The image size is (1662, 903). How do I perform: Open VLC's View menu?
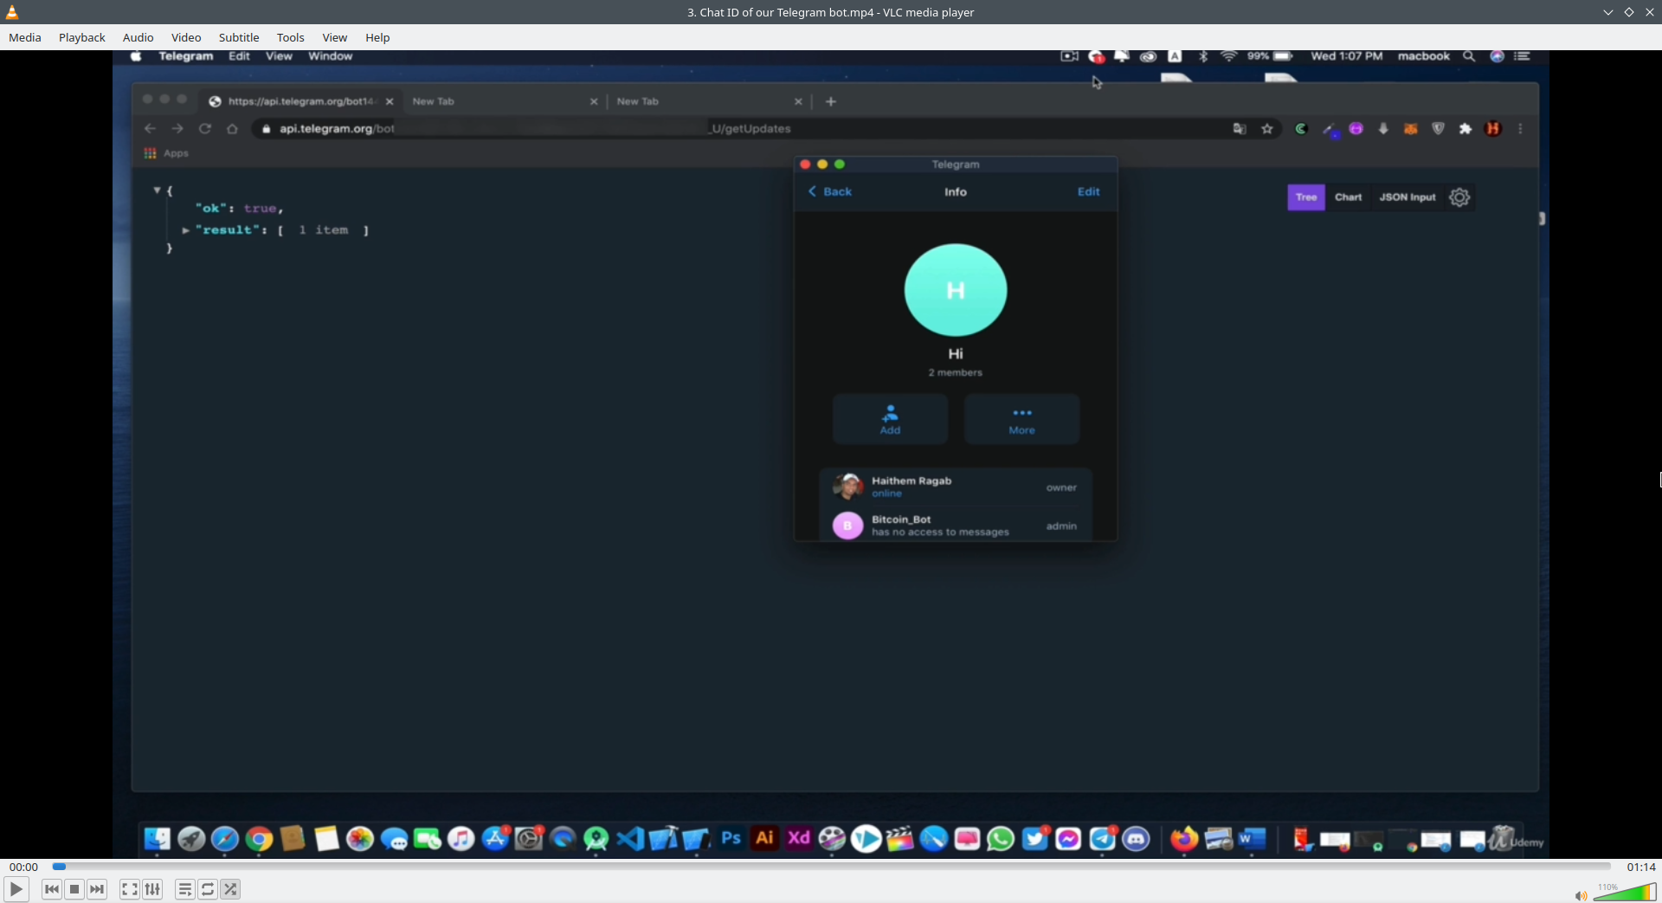(x=335, y=37)
